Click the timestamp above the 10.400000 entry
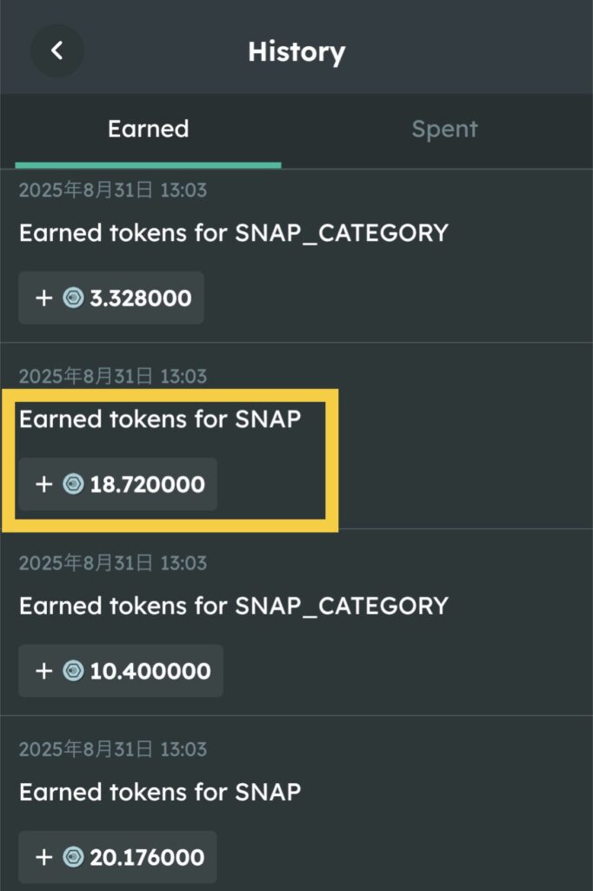This screenshot has width=593, height=891. coord(113,563)
